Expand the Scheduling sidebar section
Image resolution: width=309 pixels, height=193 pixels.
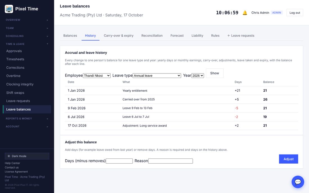tap(27, 36)
